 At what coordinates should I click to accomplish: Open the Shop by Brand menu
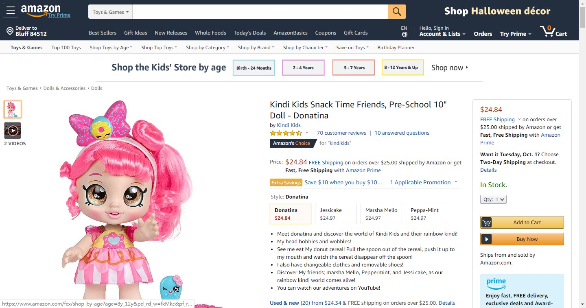(256, 48)
